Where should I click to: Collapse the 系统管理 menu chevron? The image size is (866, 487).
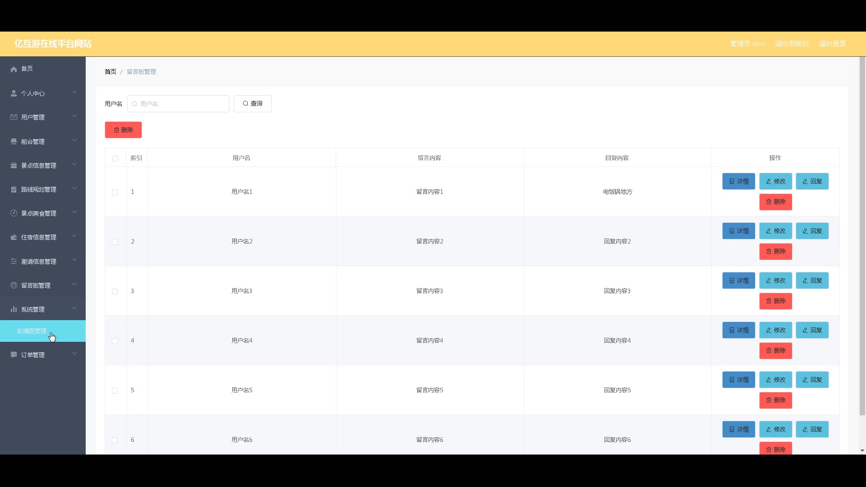tap(74, 308)
